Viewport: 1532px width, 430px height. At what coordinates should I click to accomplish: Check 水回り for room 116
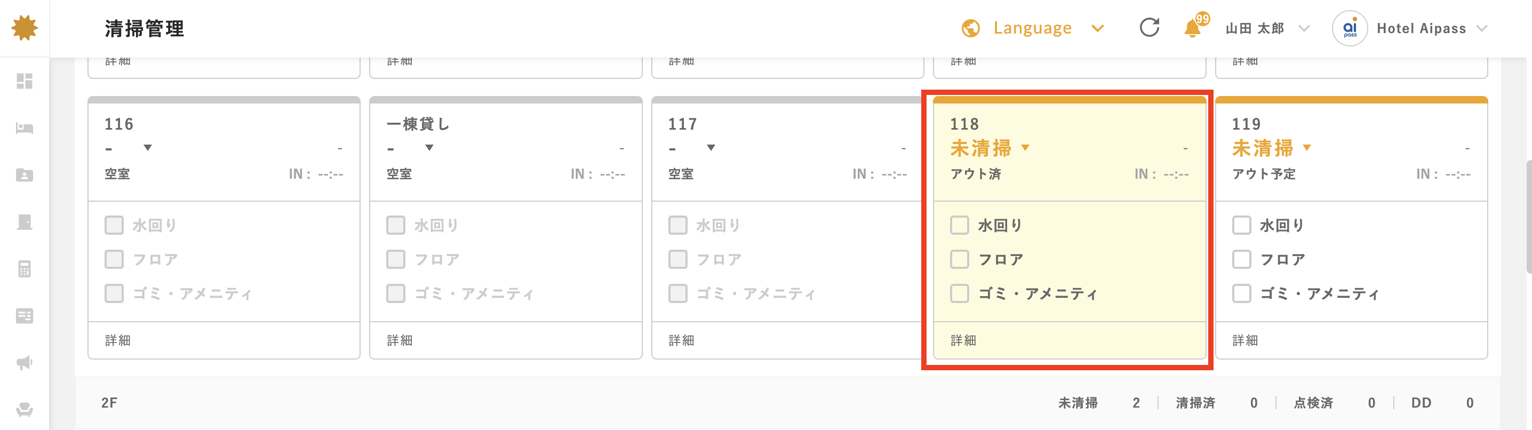click(x=114, y=226)
